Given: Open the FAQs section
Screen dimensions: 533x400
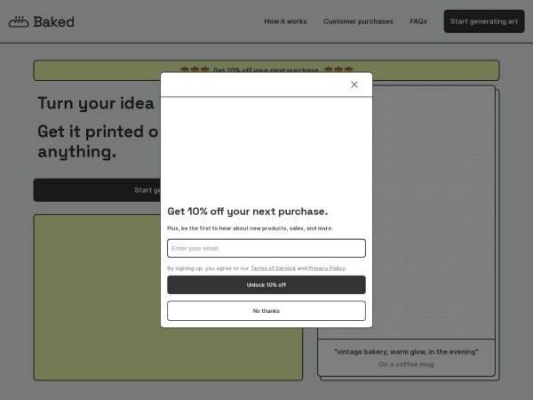Looking at the screenshot, I should tap(418, 21).
